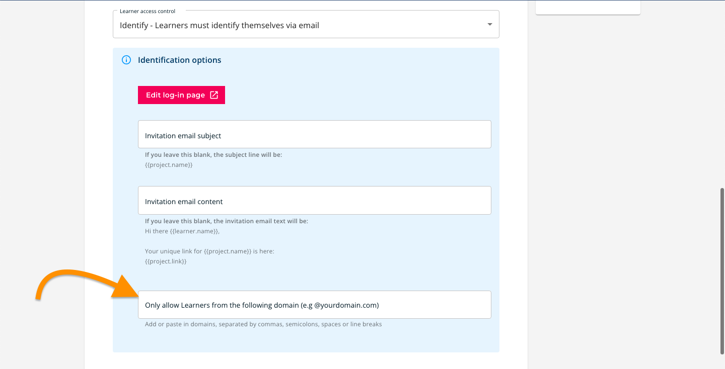Click 'Your unique link for {{project.name}}' text
725x369 pixels.
pyautogui.click(x=209, y=251)
